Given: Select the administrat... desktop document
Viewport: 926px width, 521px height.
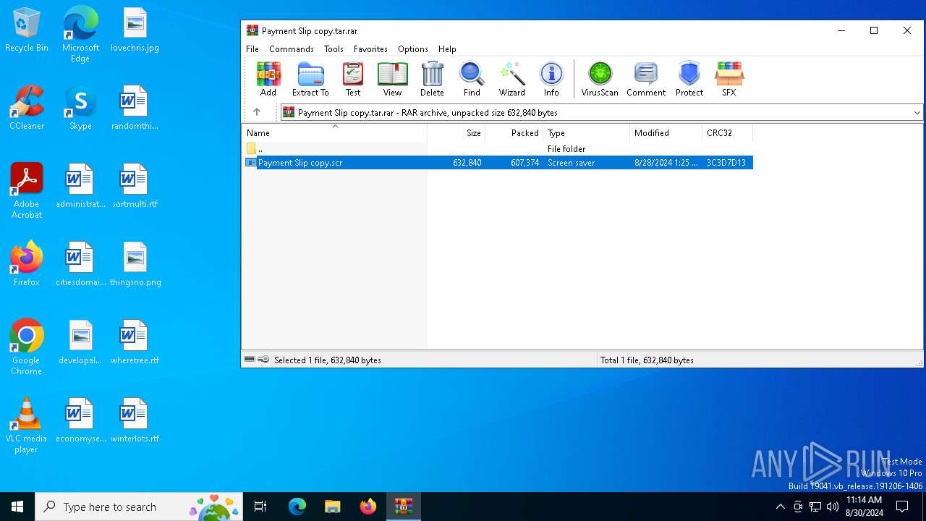Looking at the screenshot, I should (x=80, y=186).
